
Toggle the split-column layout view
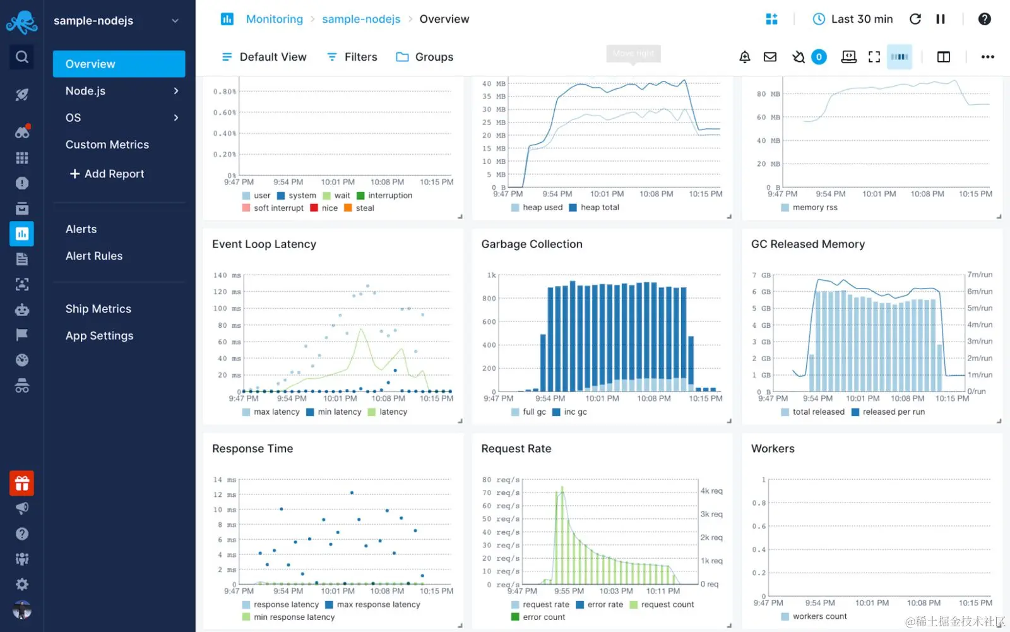pyautogui.click(x=942, y=57)
